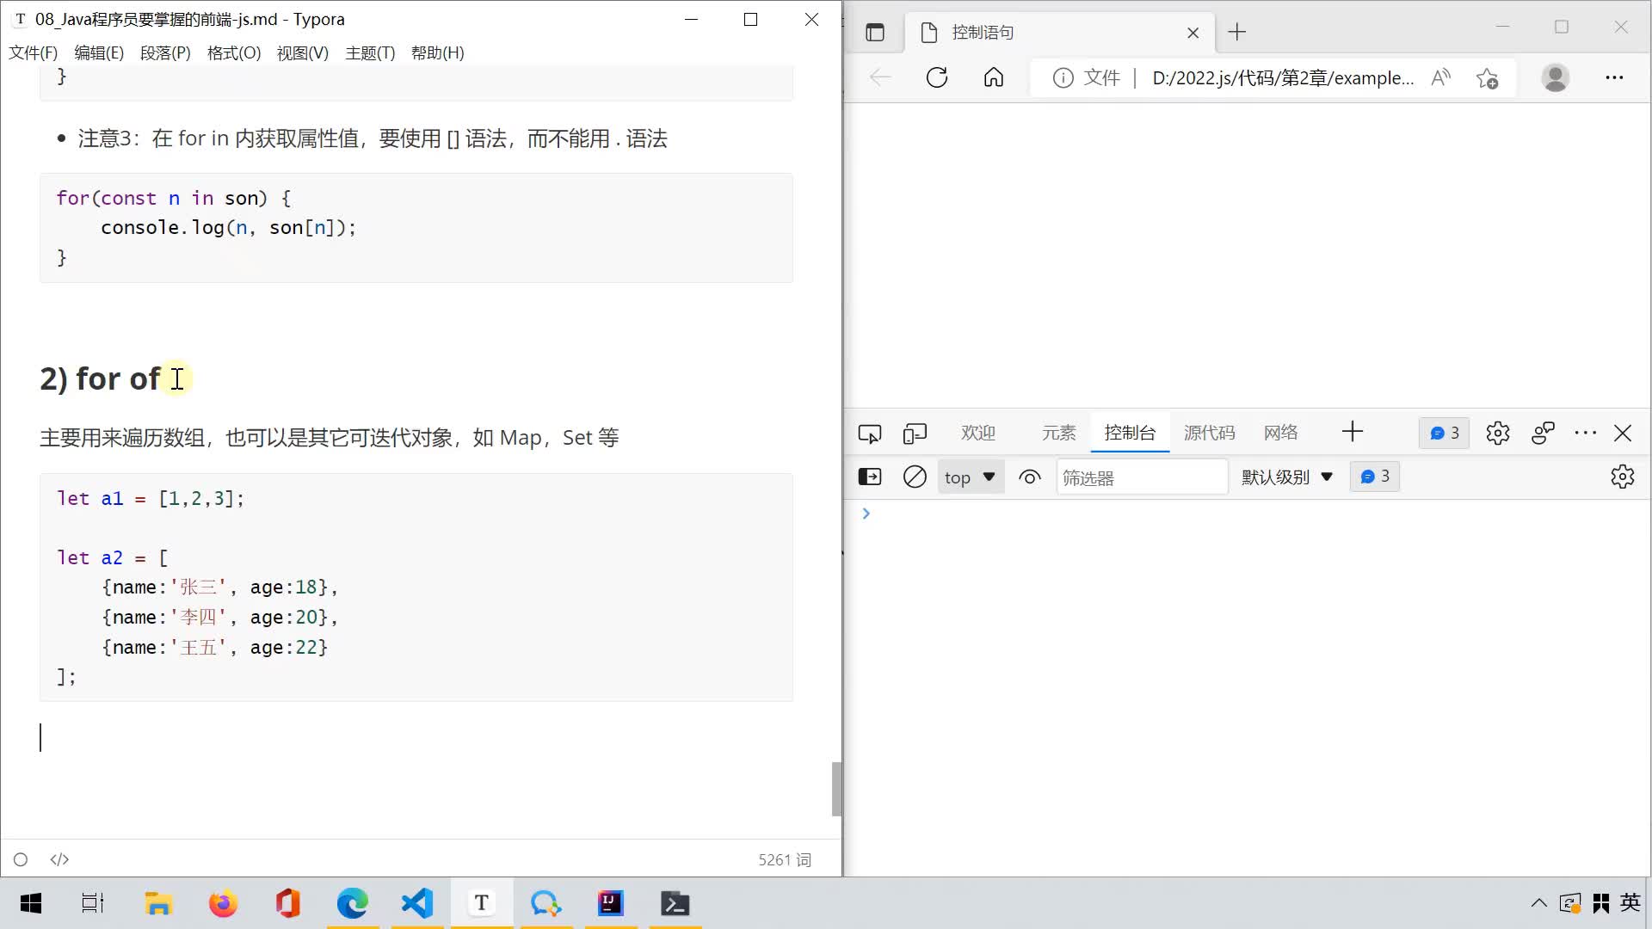The width and height of the screenshot is (1652, 929).
Task: Switch to the 控制台 DevTools tab
Action: pyautogui.click(x=1131, y=434)
